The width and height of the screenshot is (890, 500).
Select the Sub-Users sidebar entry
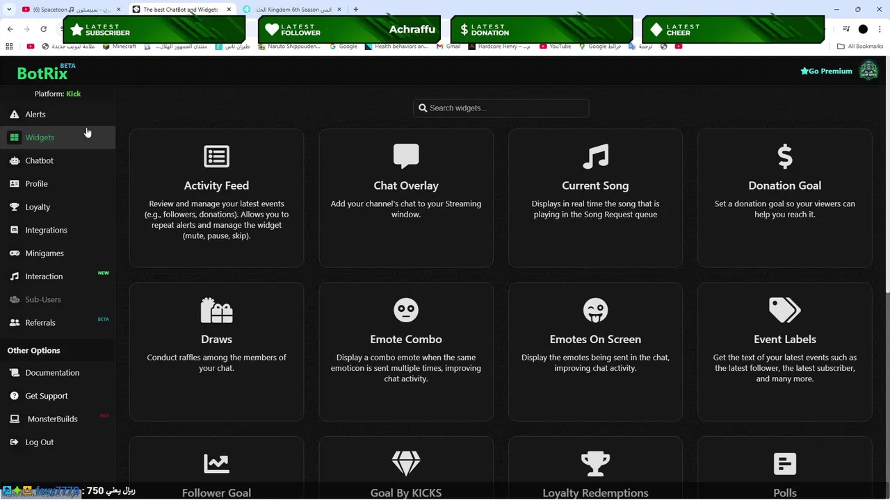[57, 299]
